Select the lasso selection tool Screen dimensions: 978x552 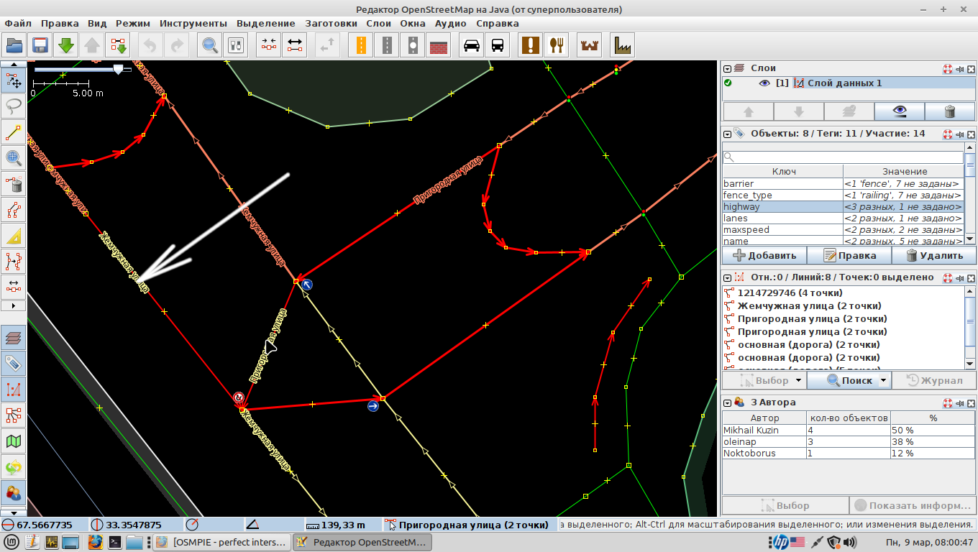click(13, 106)
